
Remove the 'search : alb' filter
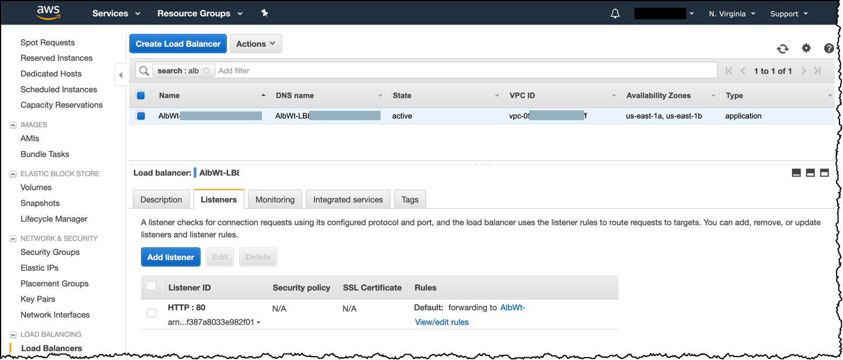pyautogui.click(x=206, y=71)
